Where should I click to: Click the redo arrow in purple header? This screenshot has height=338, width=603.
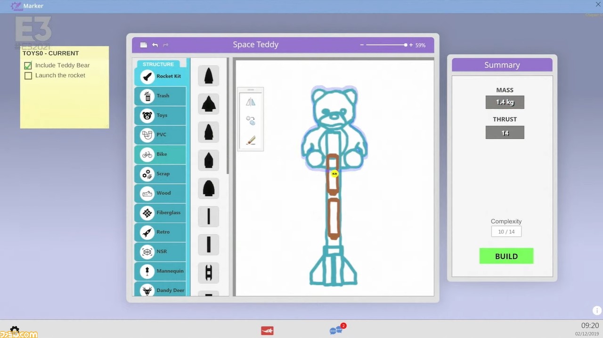click(165, 45)
